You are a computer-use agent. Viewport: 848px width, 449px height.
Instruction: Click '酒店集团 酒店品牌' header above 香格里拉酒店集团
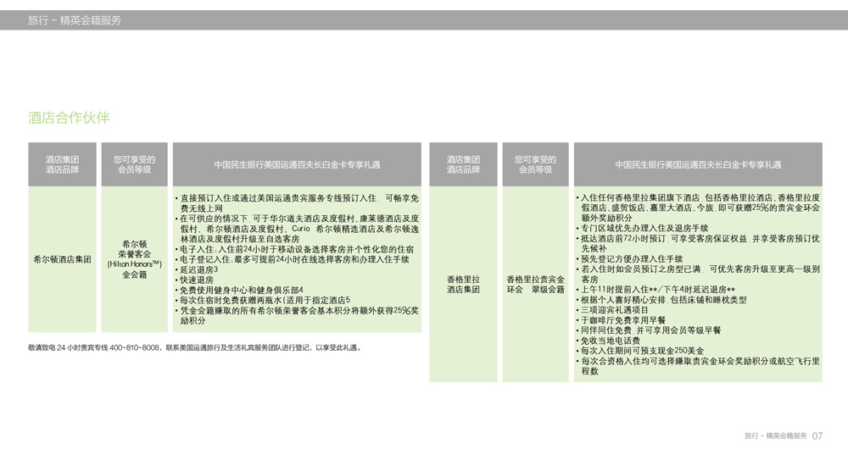[x=464, y=164]
